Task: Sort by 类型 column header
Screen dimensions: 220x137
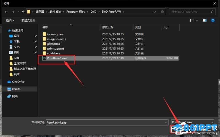Action: point(138,27)
